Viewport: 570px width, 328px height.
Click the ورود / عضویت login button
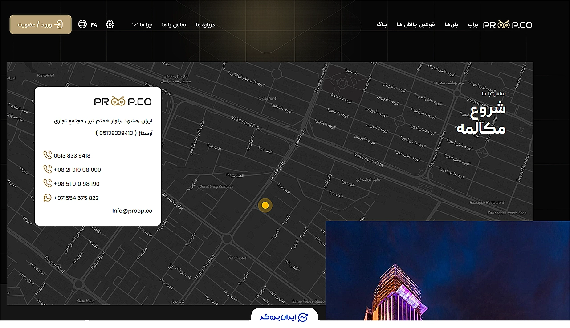41,24
